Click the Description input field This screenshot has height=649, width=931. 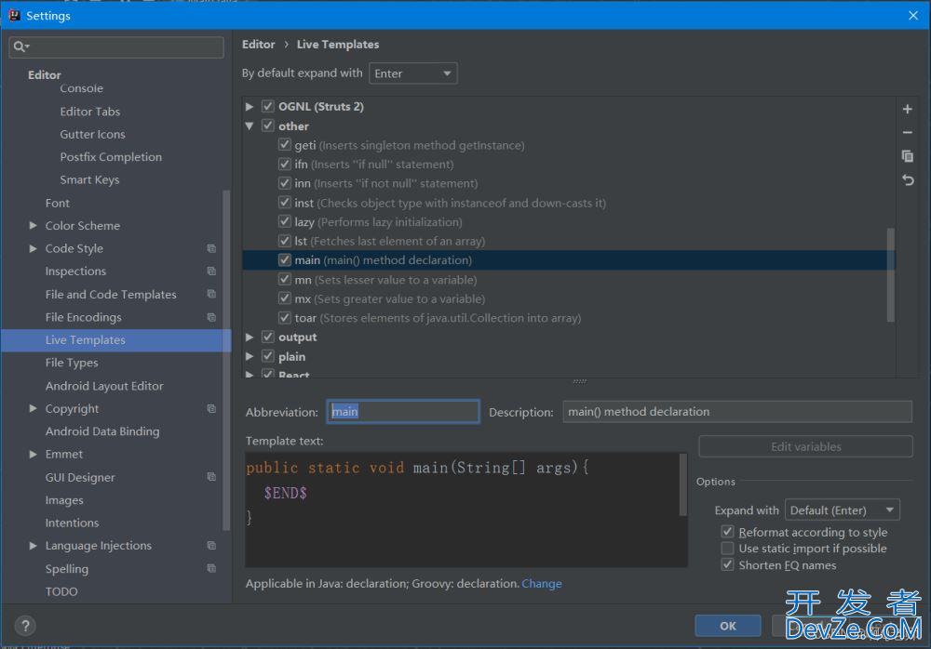[x=736, y=412]
